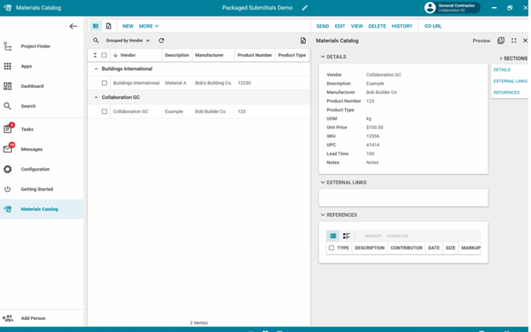
Task: Click the NEW button
Action: (x=127, y=26)
